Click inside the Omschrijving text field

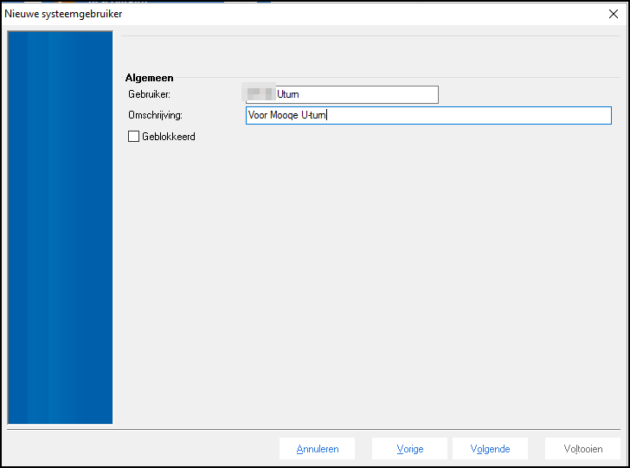click(467, 116)
